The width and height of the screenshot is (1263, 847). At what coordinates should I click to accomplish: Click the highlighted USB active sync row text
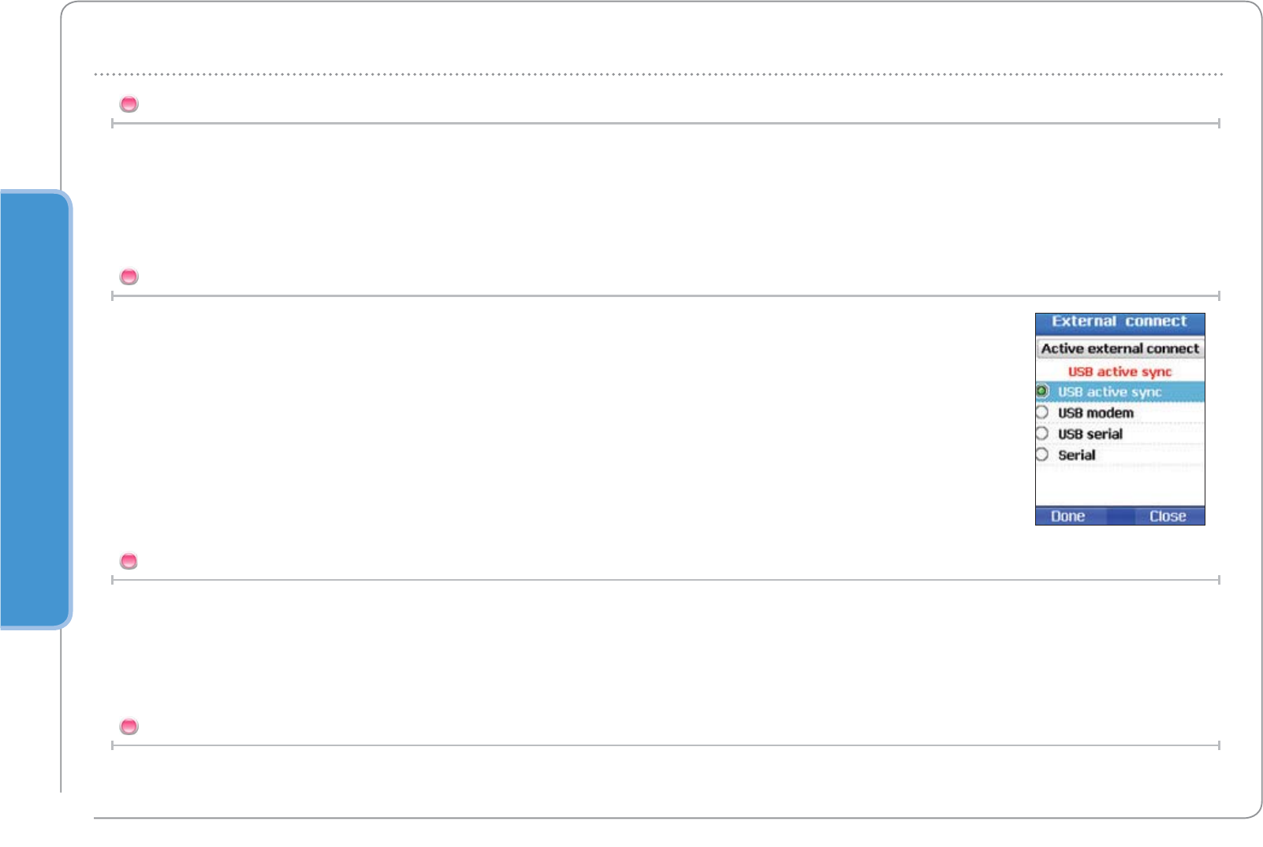click(x=1109, y=392)
